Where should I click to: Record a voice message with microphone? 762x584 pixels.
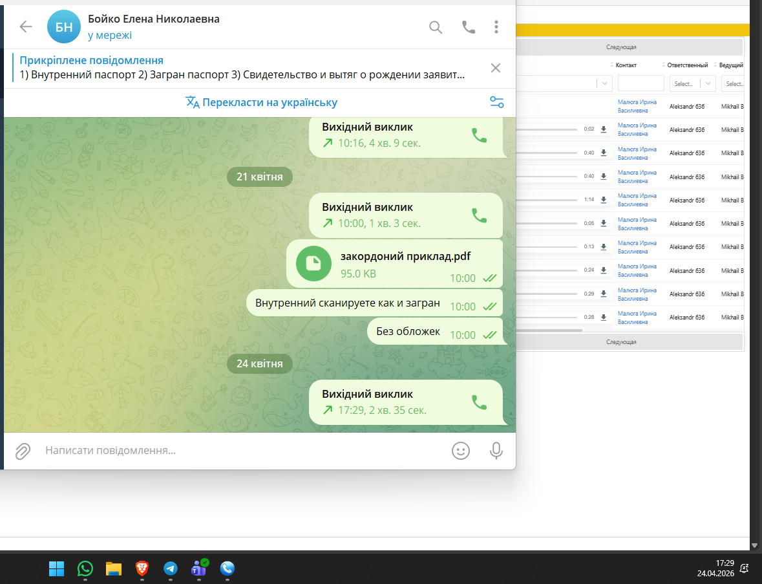496,451
